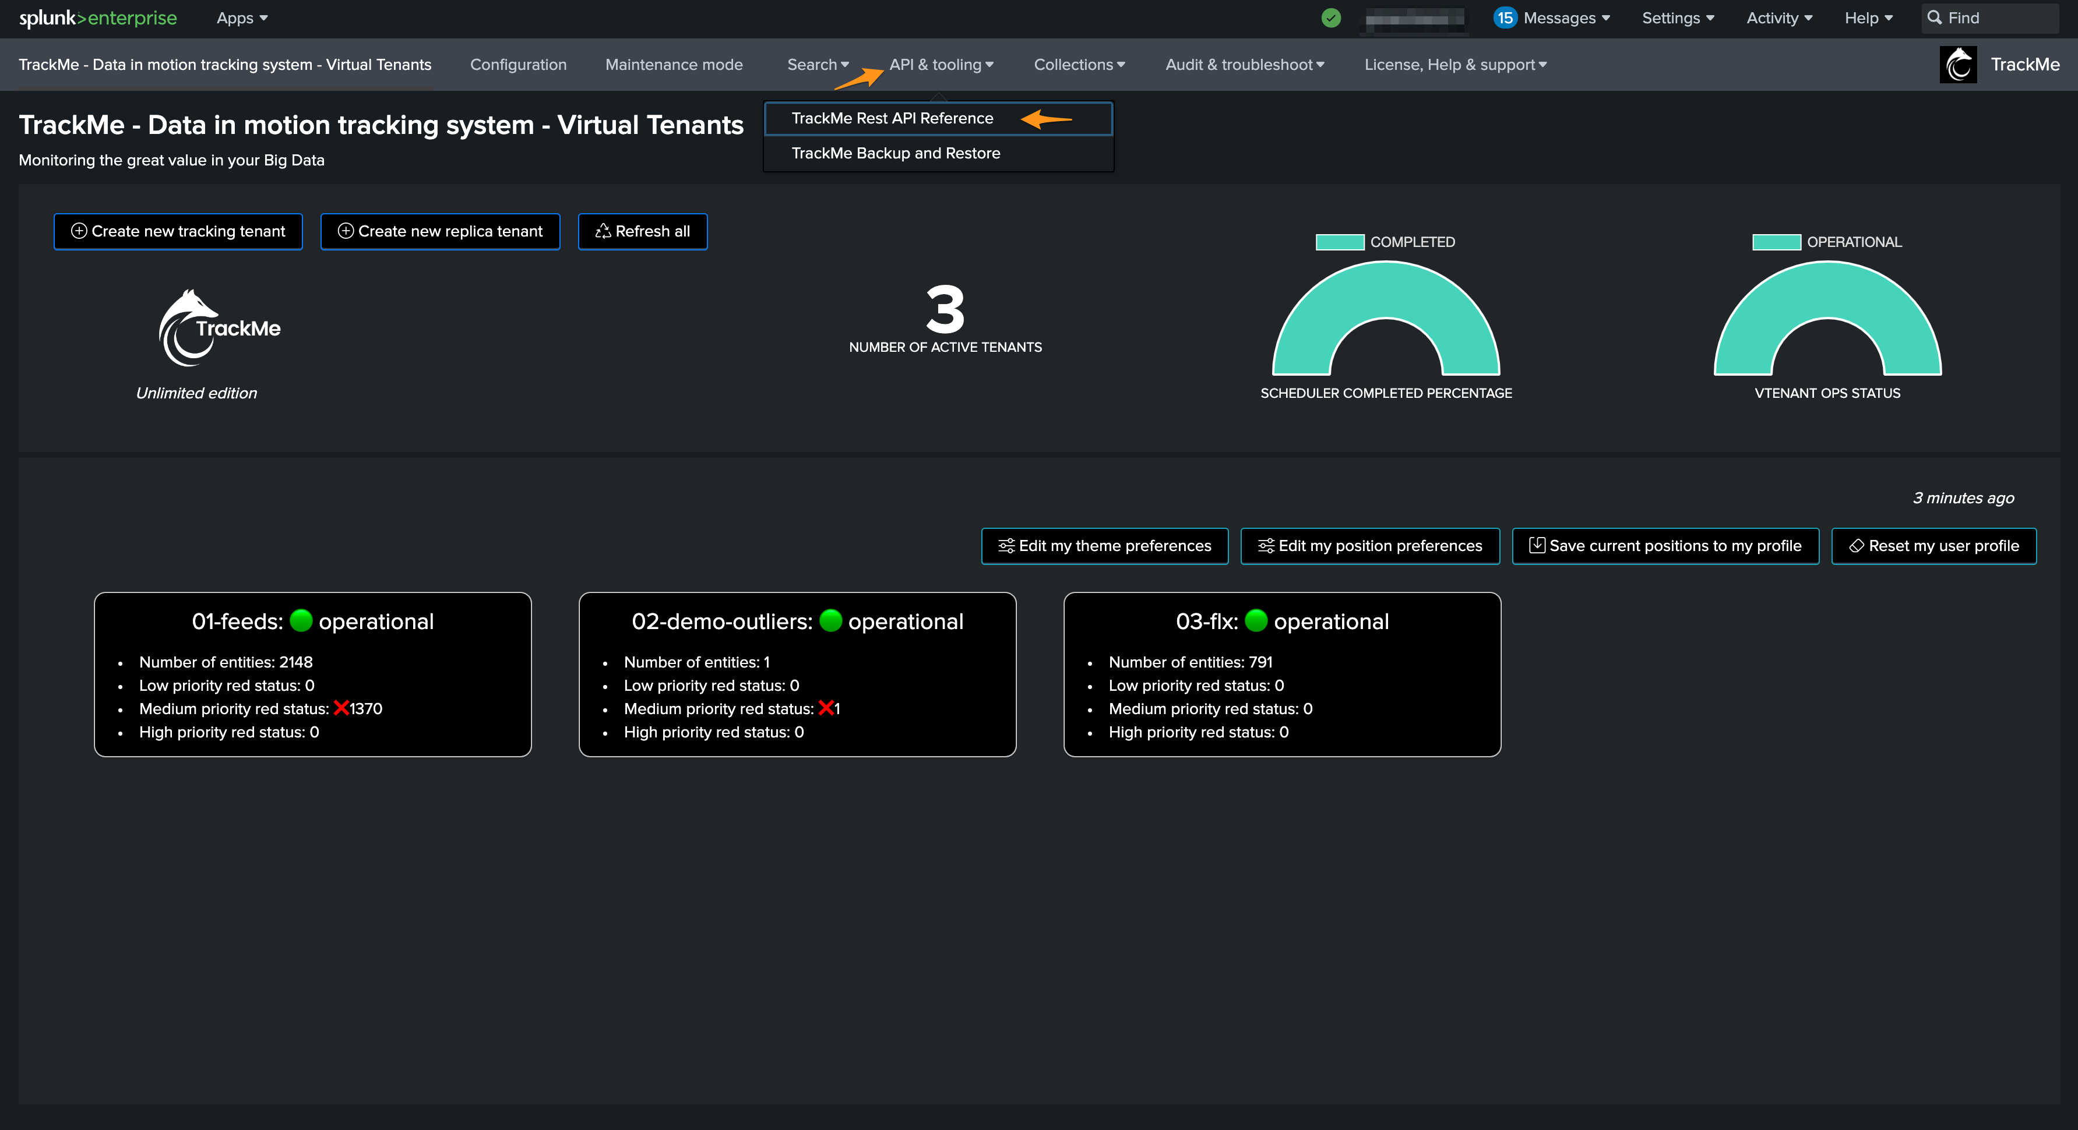Click the green status dot for 01-feeds
Screen dimensions: 2078x1130
pos(301,620)
